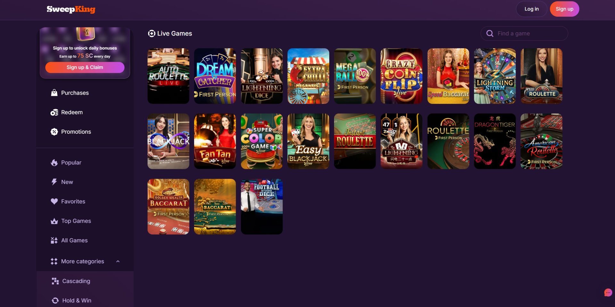Viewport: 615px width, 307px height.
Task: Open the Infinite Blackjack game
Action: (168, 141)
